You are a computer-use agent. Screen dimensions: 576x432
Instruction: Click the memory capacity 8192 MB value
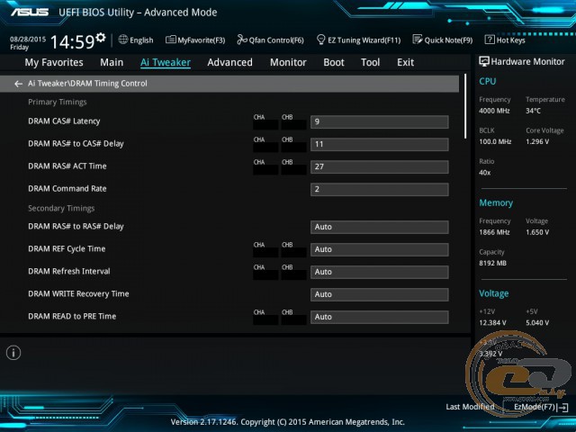pyautogui.click(x=492, y=264)
